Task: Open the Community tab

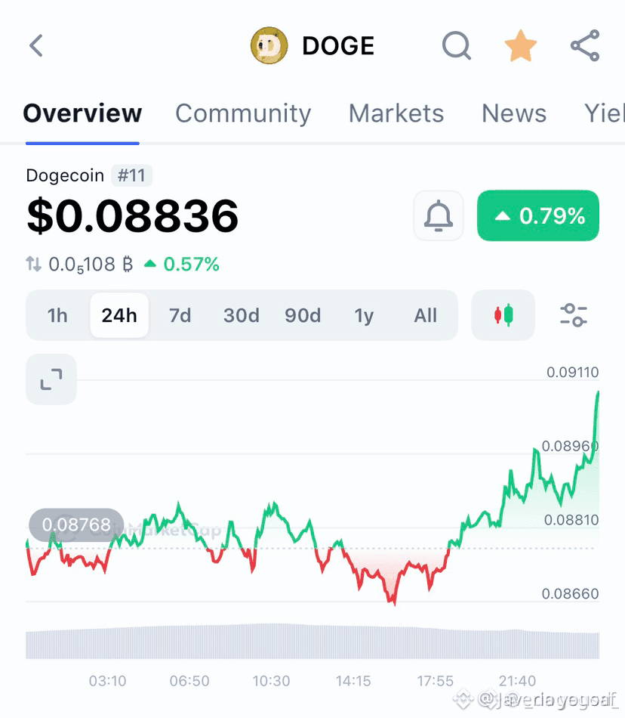Action: 243,113
